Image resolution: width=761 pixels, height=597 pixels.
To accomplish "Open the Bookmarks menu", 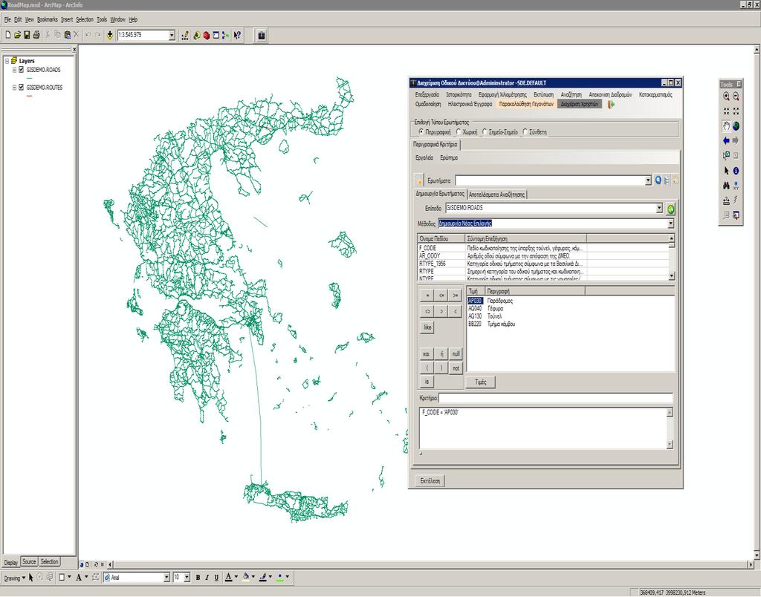I will point(47,19).
